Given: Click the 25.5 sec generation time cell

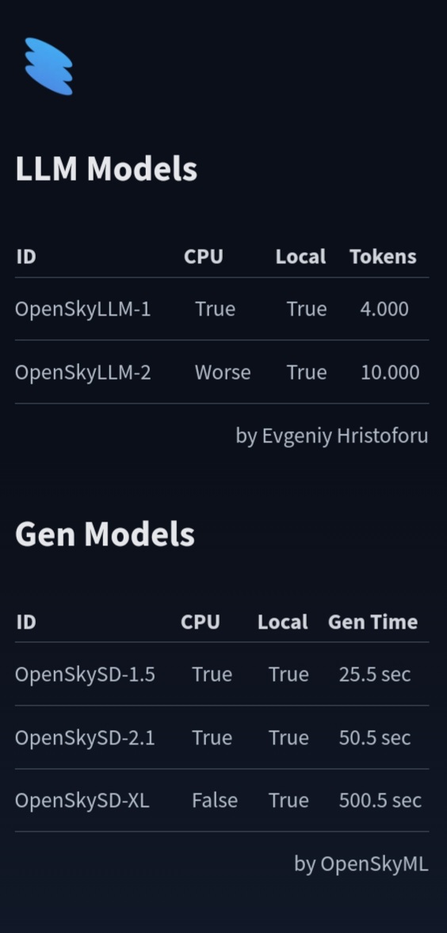Looking at the screenshot, I should point(374,674).
